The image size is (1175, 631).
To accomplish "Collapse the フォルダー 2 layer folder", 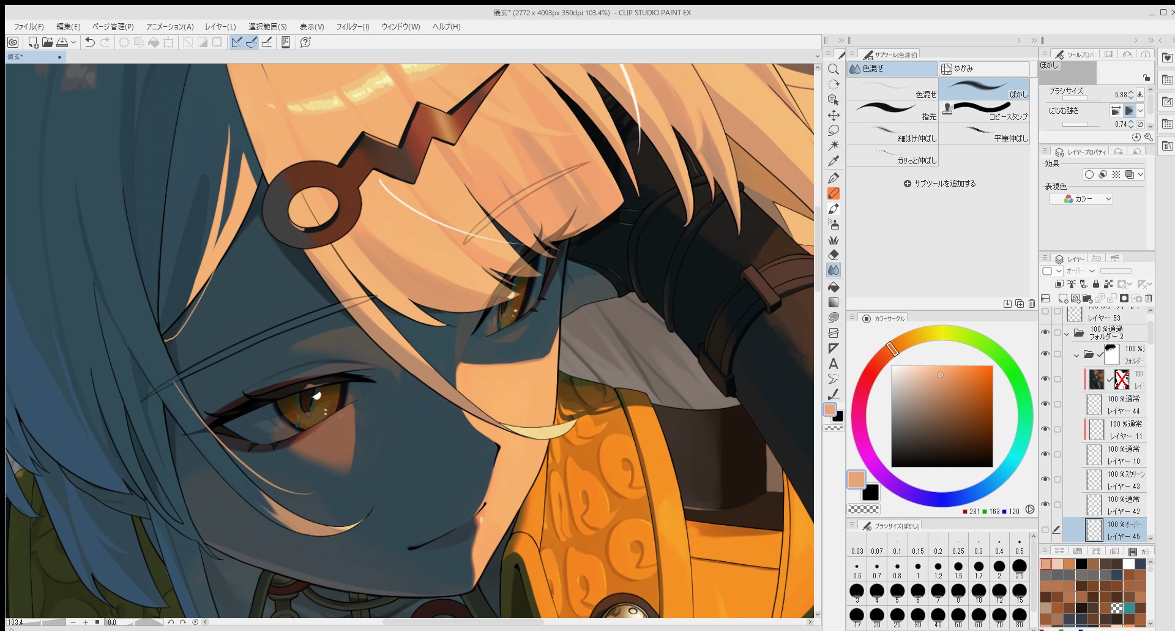I will [x=1067, y=334].
